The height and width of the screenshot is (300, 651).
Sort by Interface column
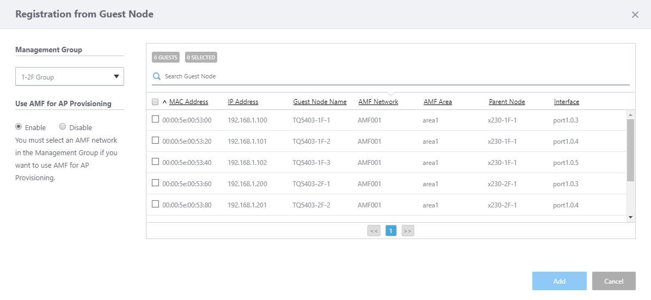(x=566, y=102)
